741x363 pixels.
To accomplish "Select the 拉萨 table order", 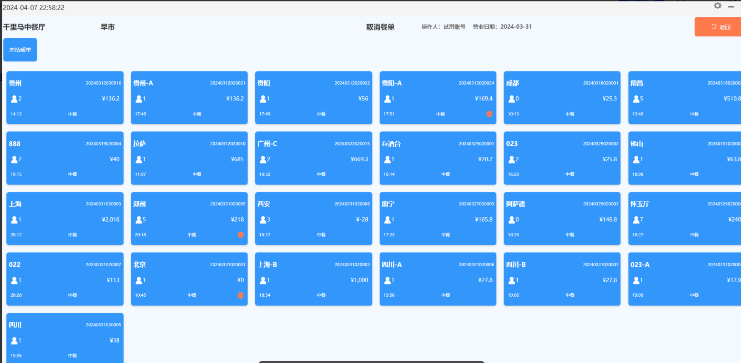I will click(189, 158).
